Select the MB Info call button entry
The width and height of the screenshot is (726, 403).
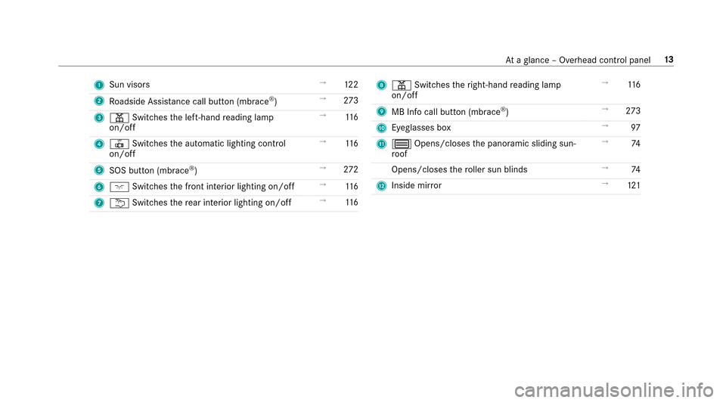click(450, 112)
